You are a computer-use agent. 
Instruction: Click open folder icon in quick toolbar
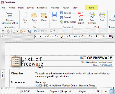coord(21,31)
